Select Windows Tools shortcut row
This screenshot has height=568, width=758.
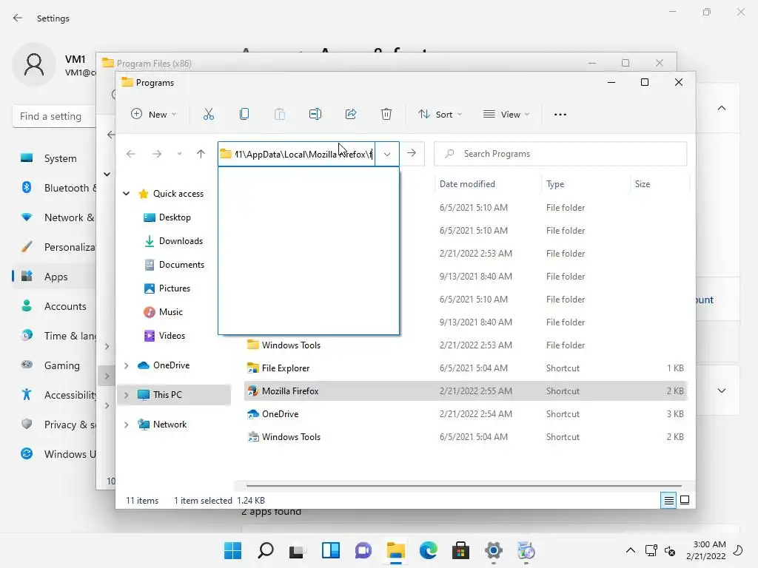tap(466, 436)
